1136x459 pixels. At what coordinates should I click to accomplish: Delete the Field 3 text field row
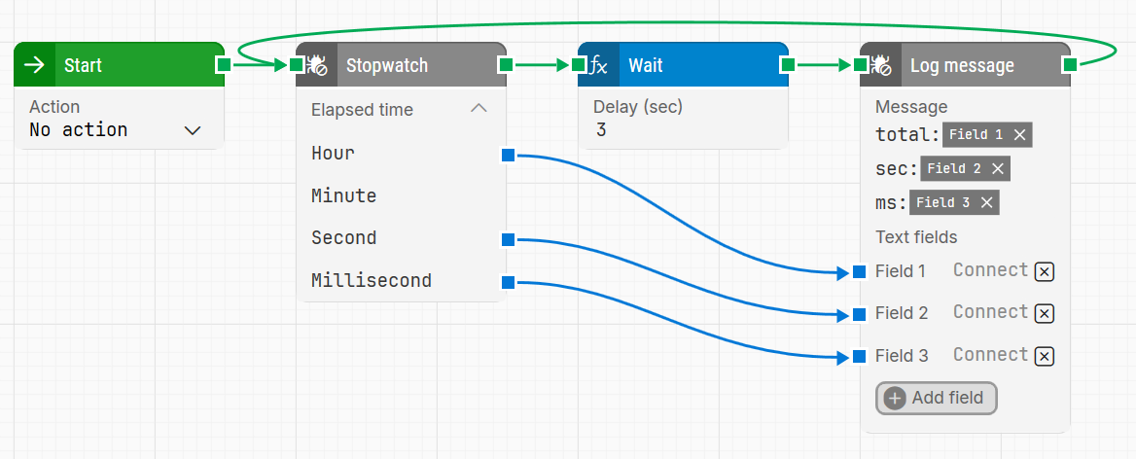coord(1045,356)
